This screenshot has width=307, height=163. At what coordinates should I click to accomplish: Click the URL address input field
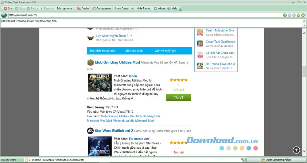click(x=144, y=15)
